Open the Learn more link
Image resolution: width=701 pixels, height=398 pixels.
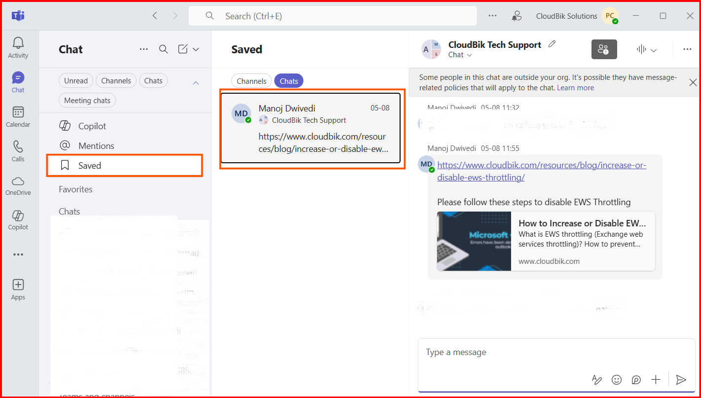pyautogui.click(x=575, y=87)
